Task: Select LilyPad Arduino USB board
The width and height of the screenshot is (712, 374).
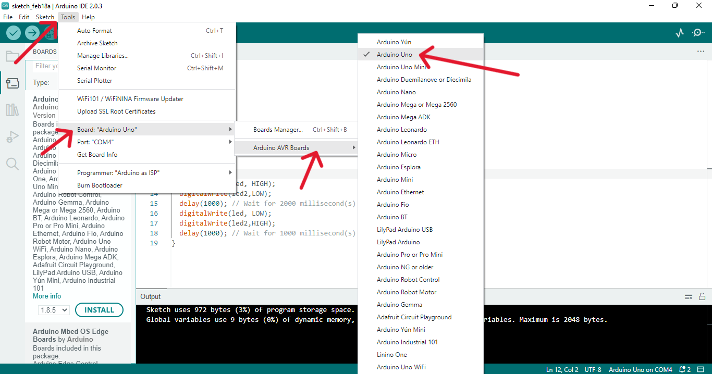Action: [421, 230]
